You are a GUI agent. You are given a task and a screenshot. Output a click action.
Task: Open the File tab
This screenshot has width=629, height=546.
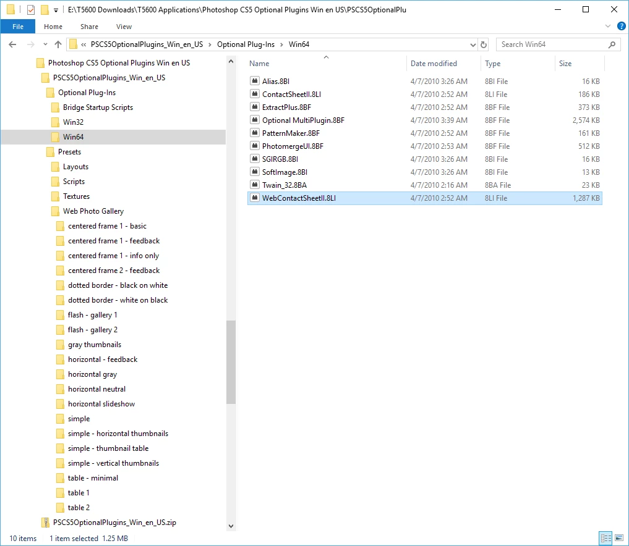click(18, 27)
